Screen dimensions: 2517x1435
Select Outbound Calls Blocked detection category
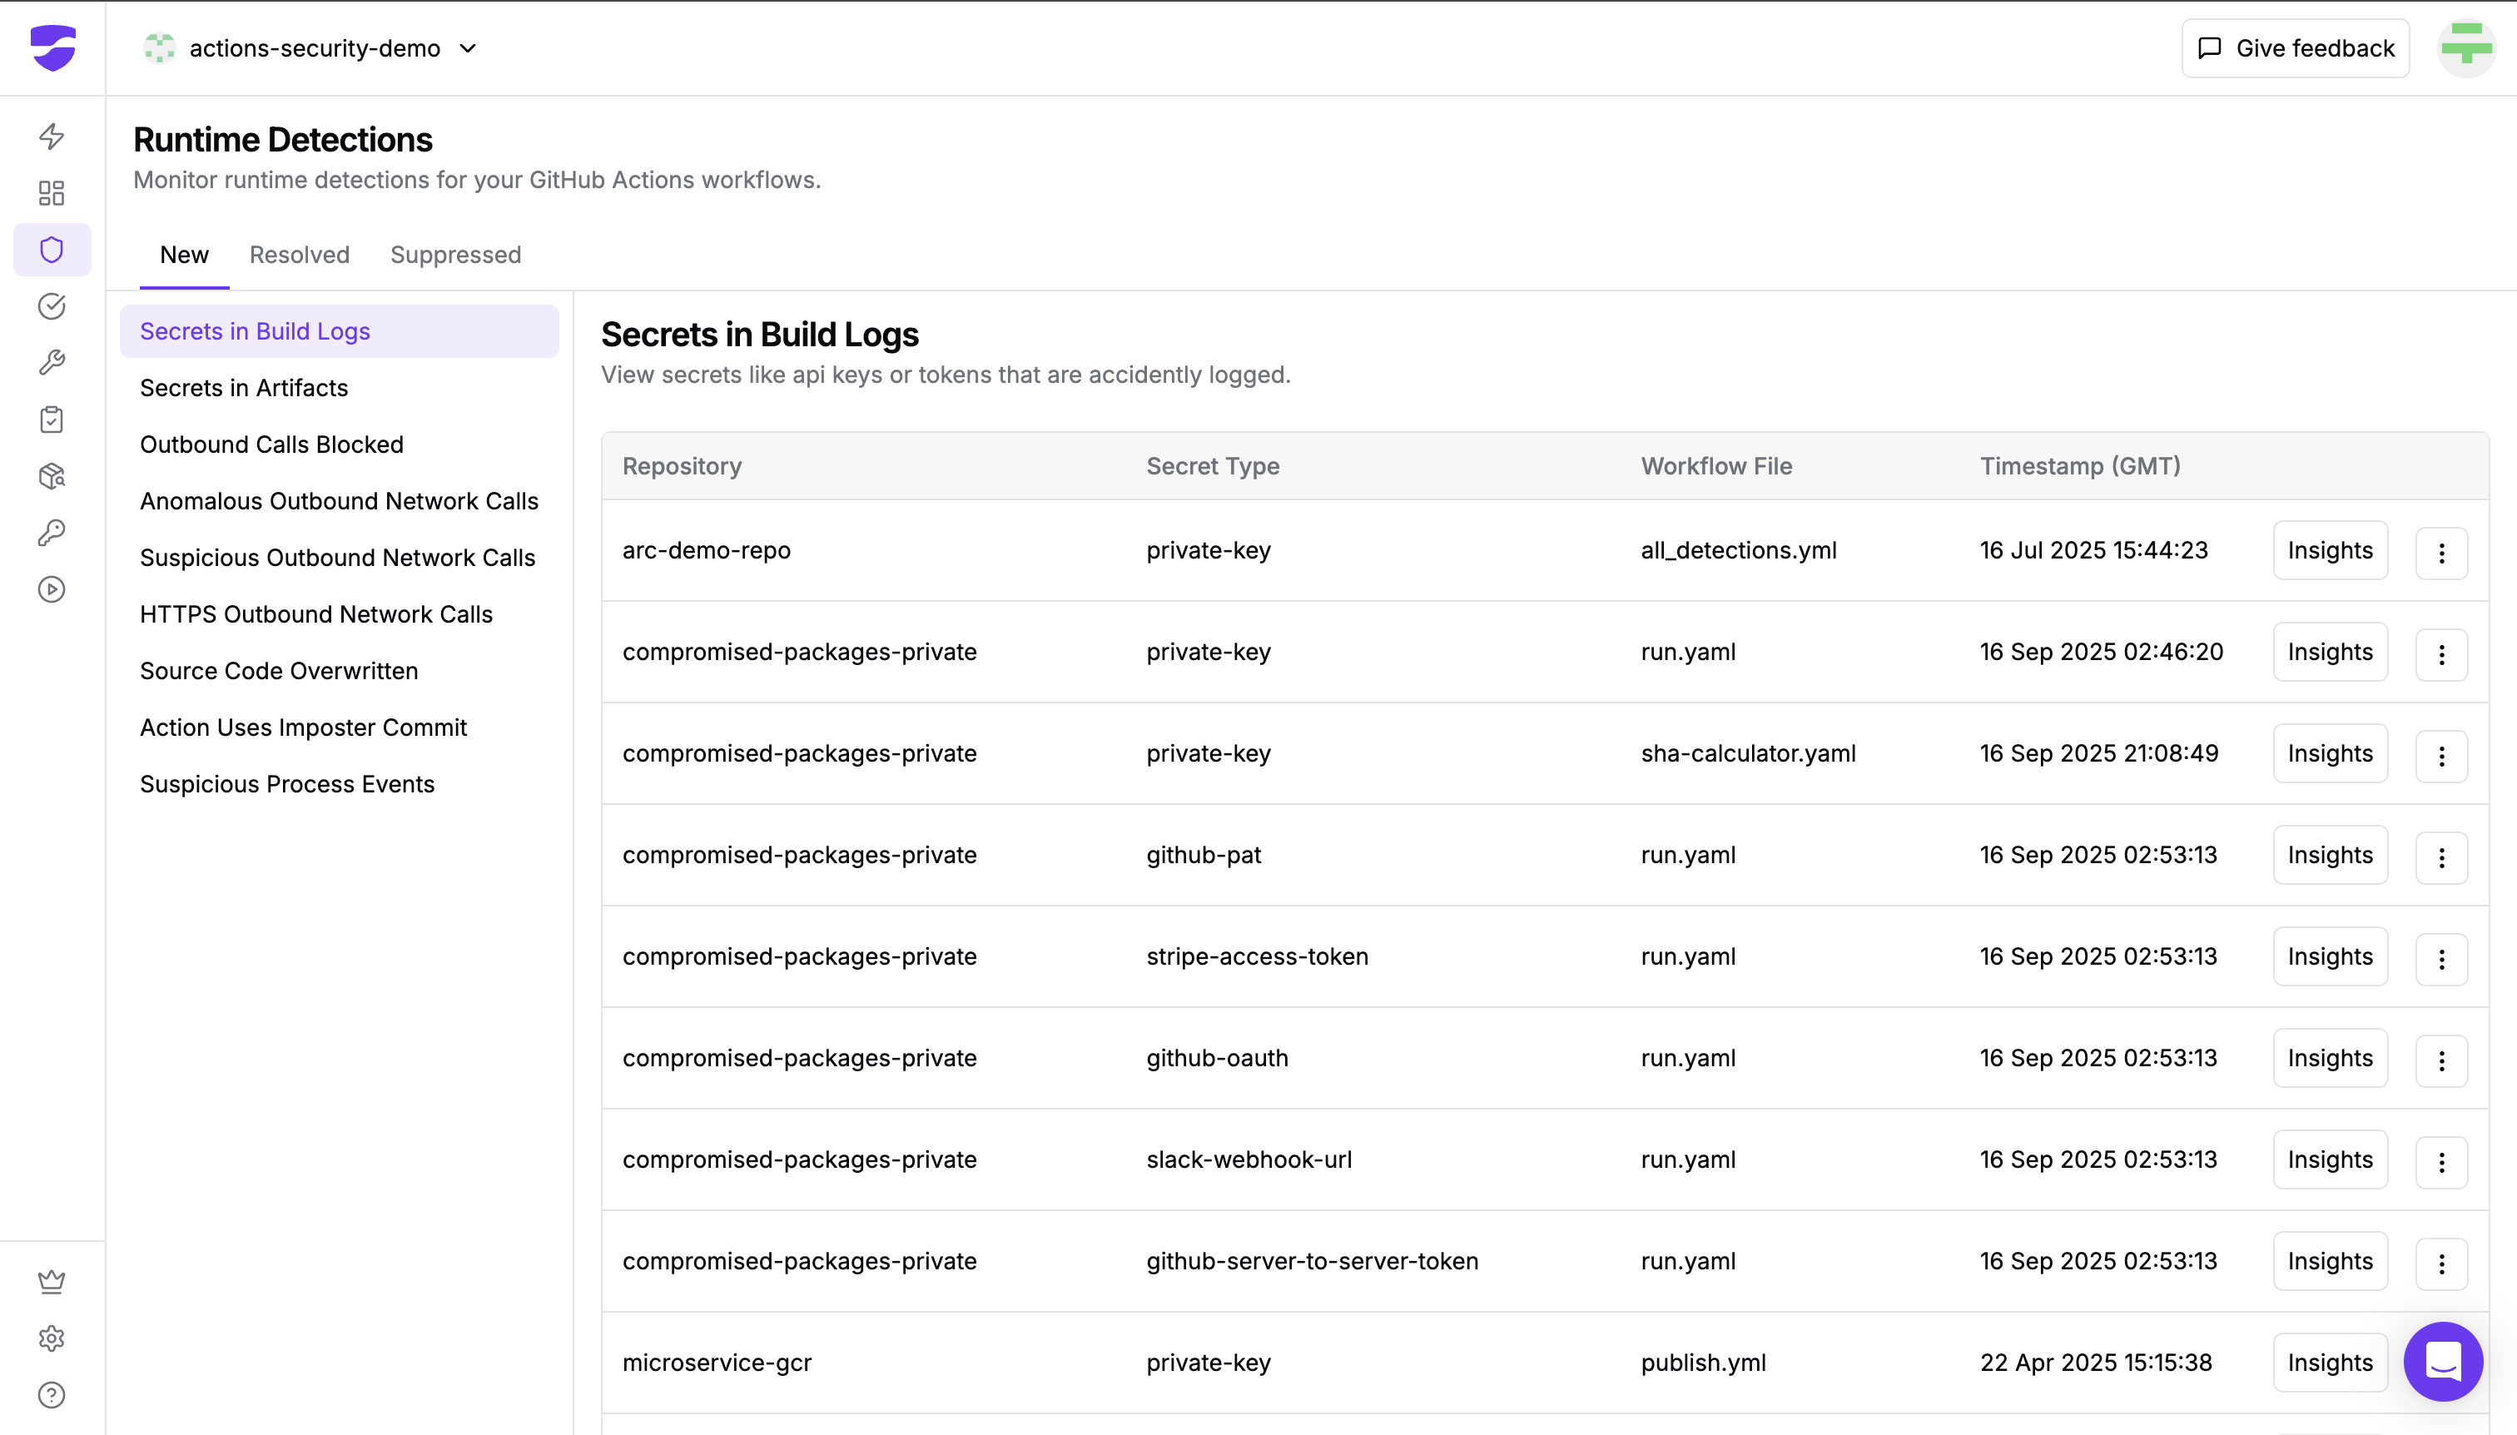pos(271,444)
